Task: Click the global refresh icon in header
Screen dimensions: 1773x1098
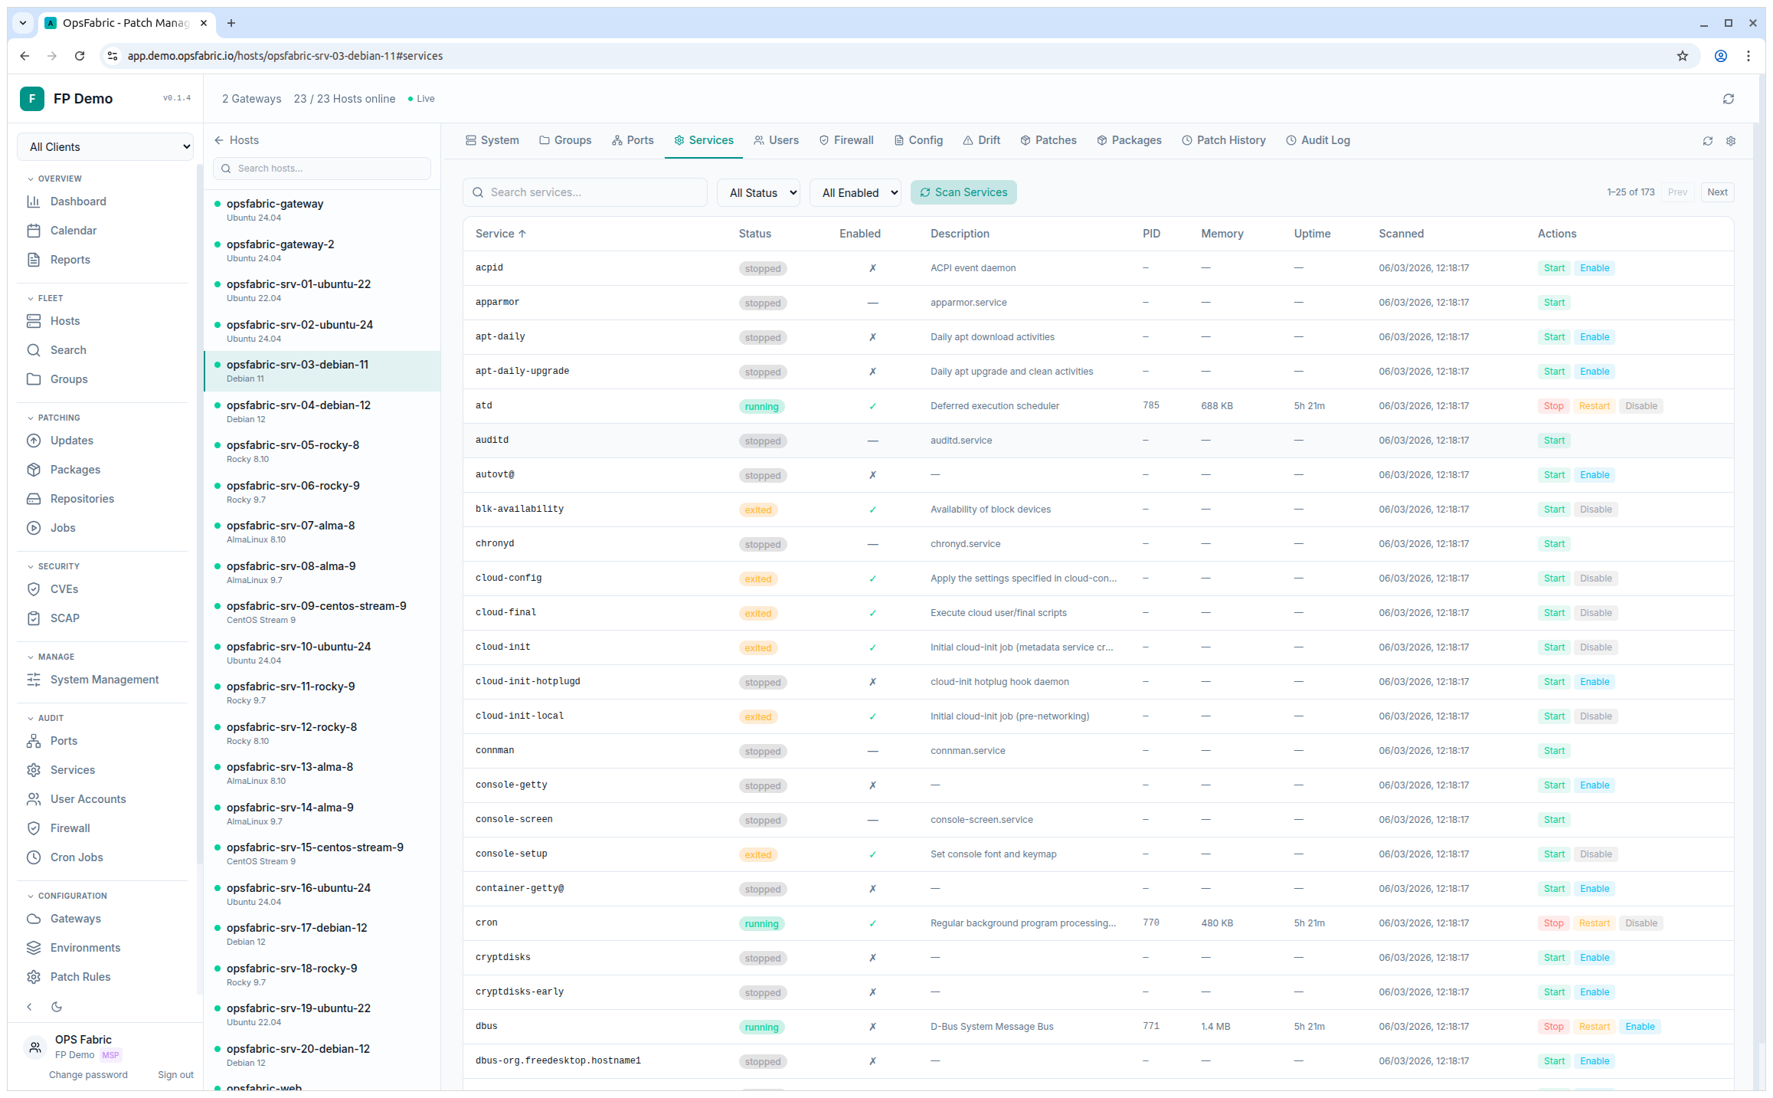Action: pos(1728,99)
